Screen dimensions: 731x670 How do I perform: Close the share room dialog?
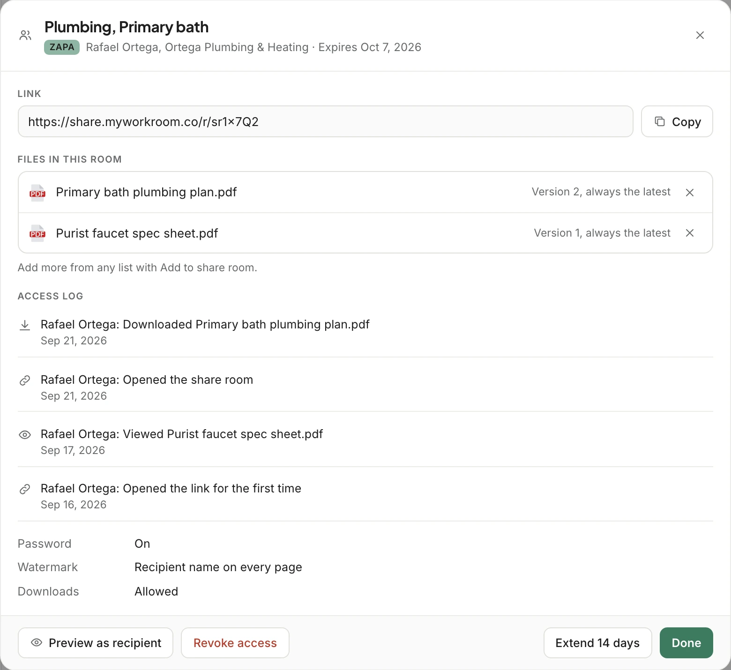(x=700, y=35)
